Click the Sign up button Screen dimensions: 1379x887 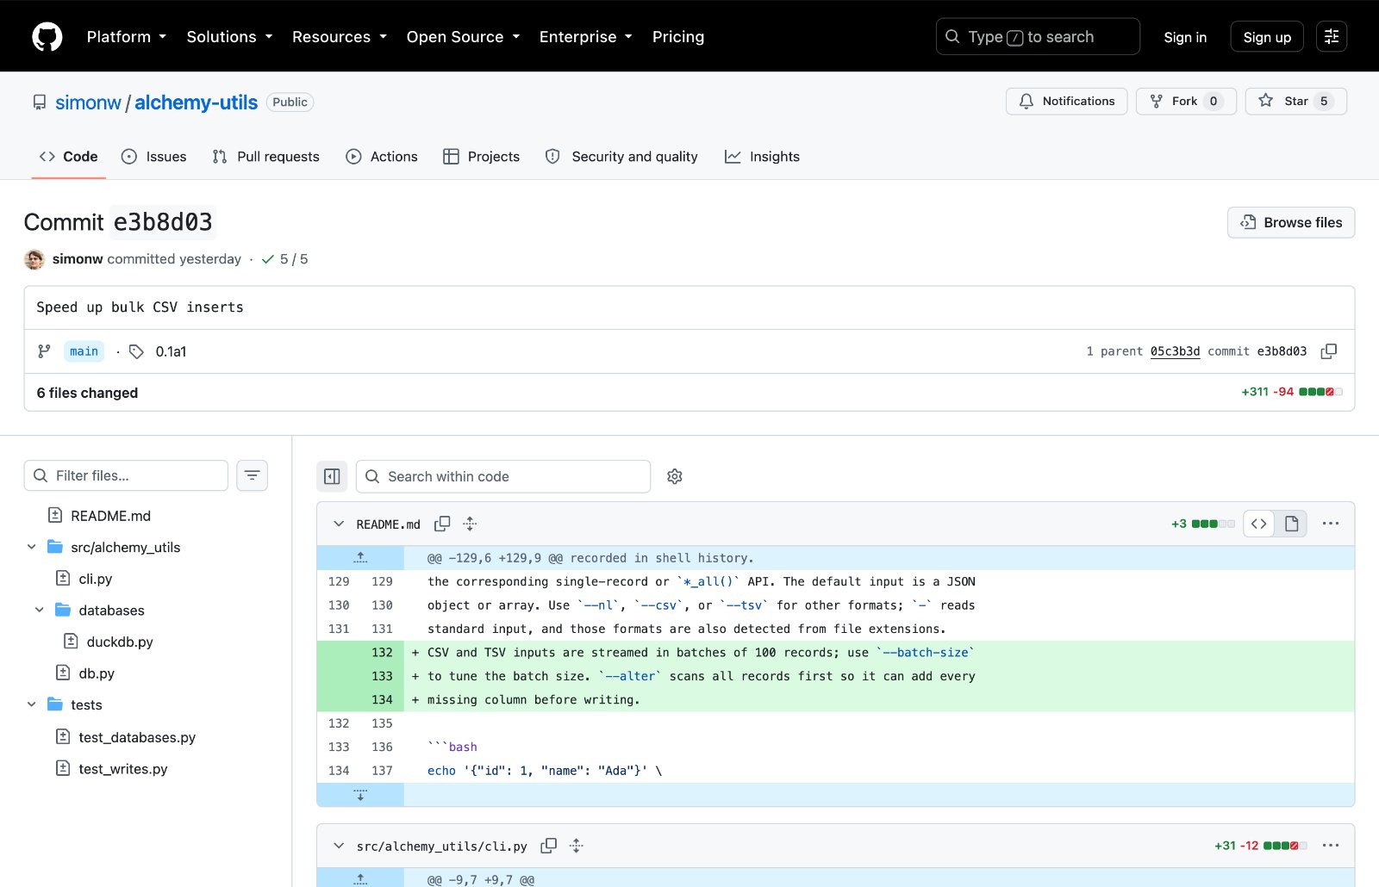(1267, 37)
